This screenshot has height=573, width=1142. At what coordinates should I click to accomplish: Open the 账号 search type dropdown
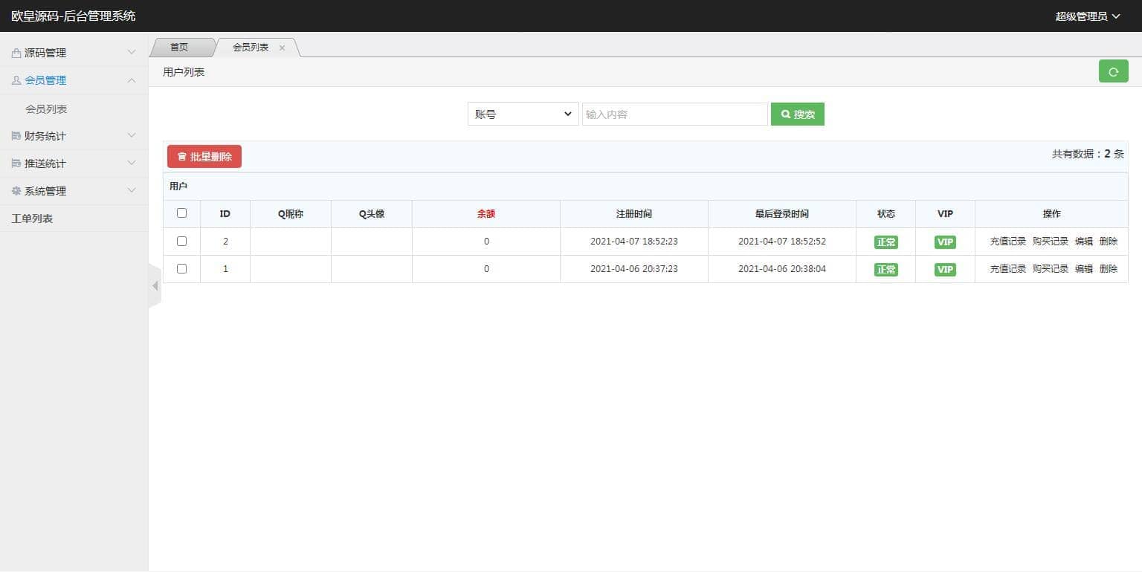(523, 114)
